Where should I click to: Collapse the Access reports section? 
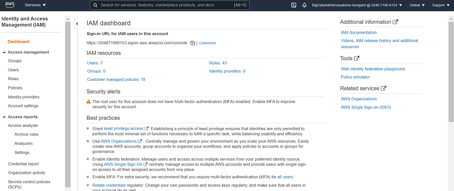click(4, 117)
